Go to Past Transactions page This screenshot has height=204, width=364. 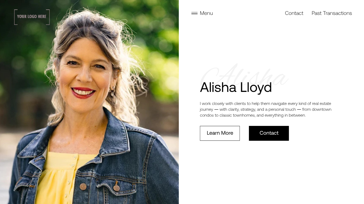(332, 13)
